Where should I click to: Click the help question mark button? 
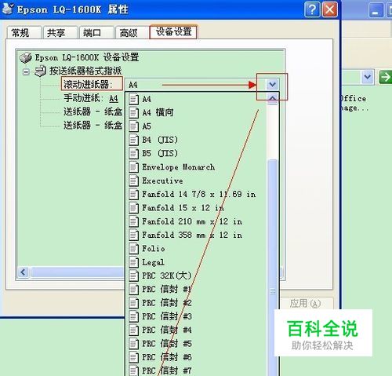pyautogui.click(x=312, y=10)
